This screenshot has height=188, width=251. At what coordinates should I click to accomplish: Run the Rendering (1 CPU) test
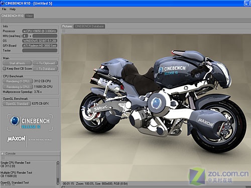pos(18,81)
